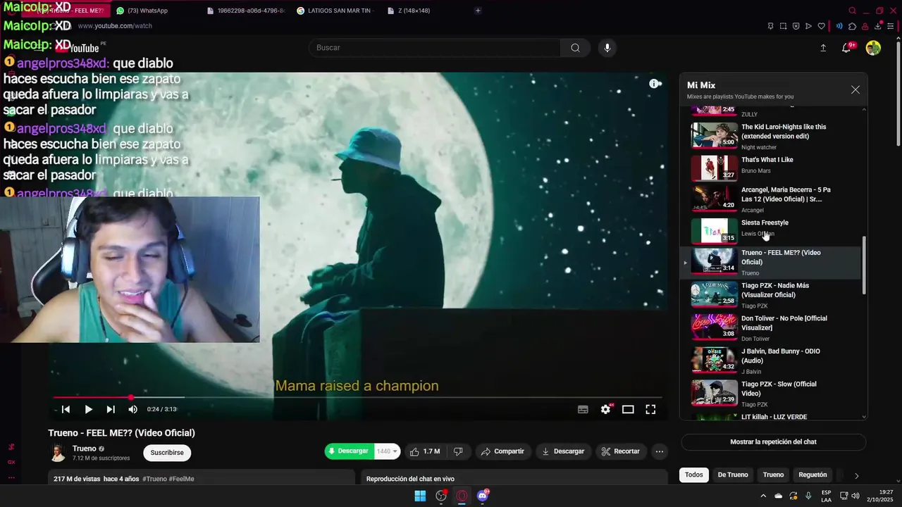Close the Mi Mix playlist panel
Viewport: 902px width, 507px height.
click(855, 89)
